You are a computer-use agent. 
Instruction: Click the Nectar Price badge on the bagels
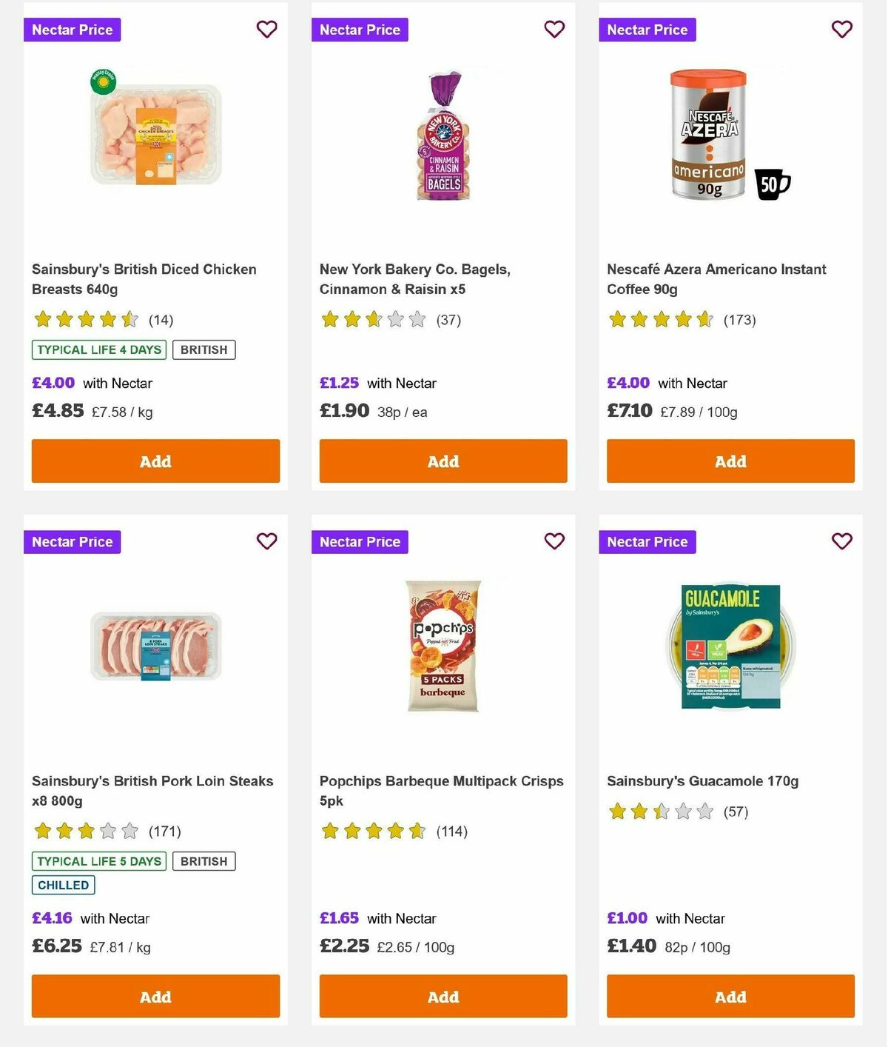[360, 30]
